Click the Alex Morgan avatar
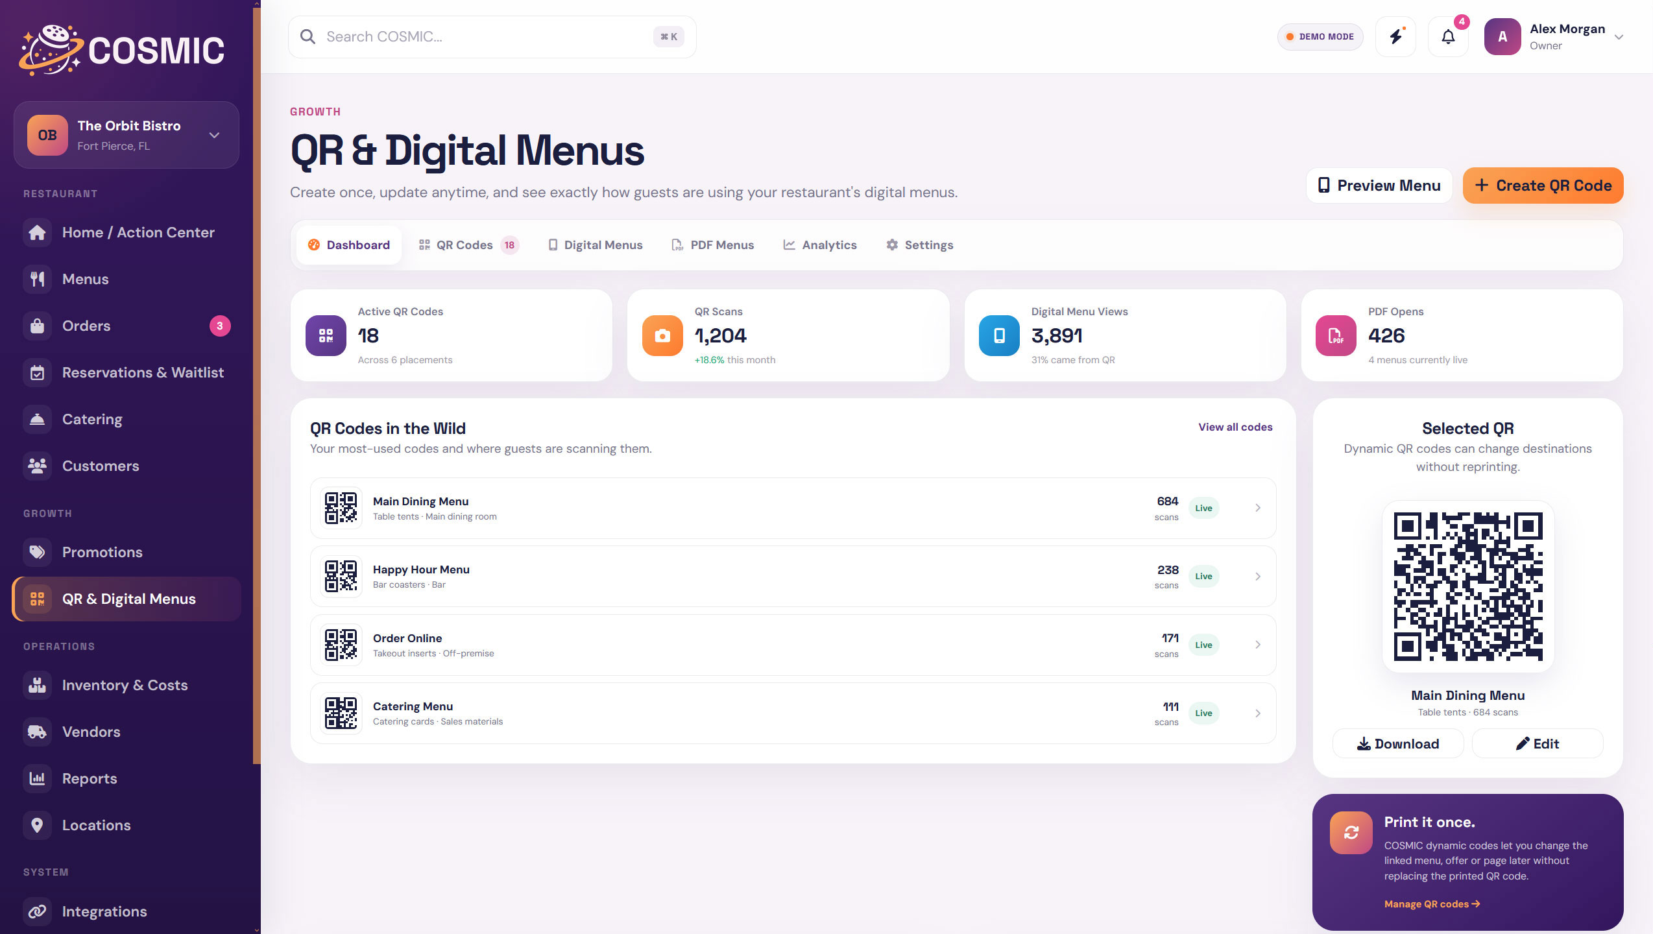The width and height of the screenshot is (1653, 934). coord(1502,37)
